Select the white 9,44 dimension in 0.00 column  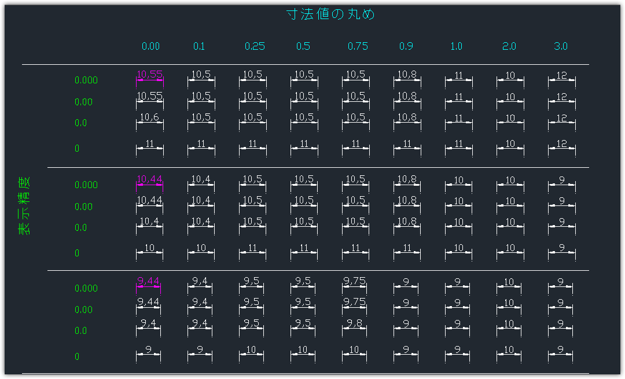[148, 302]
